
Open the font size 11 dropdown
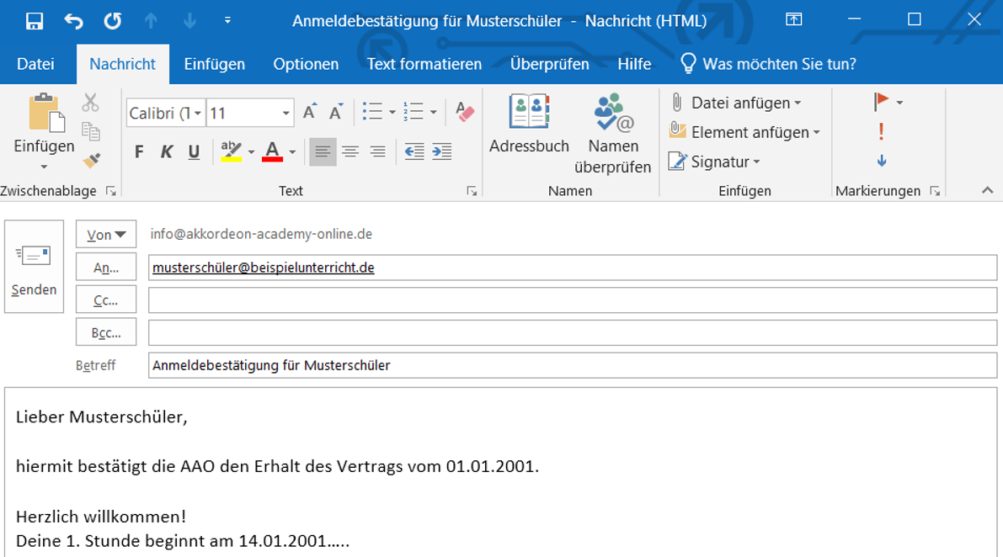pyautogui.click(x=286, y=114)
